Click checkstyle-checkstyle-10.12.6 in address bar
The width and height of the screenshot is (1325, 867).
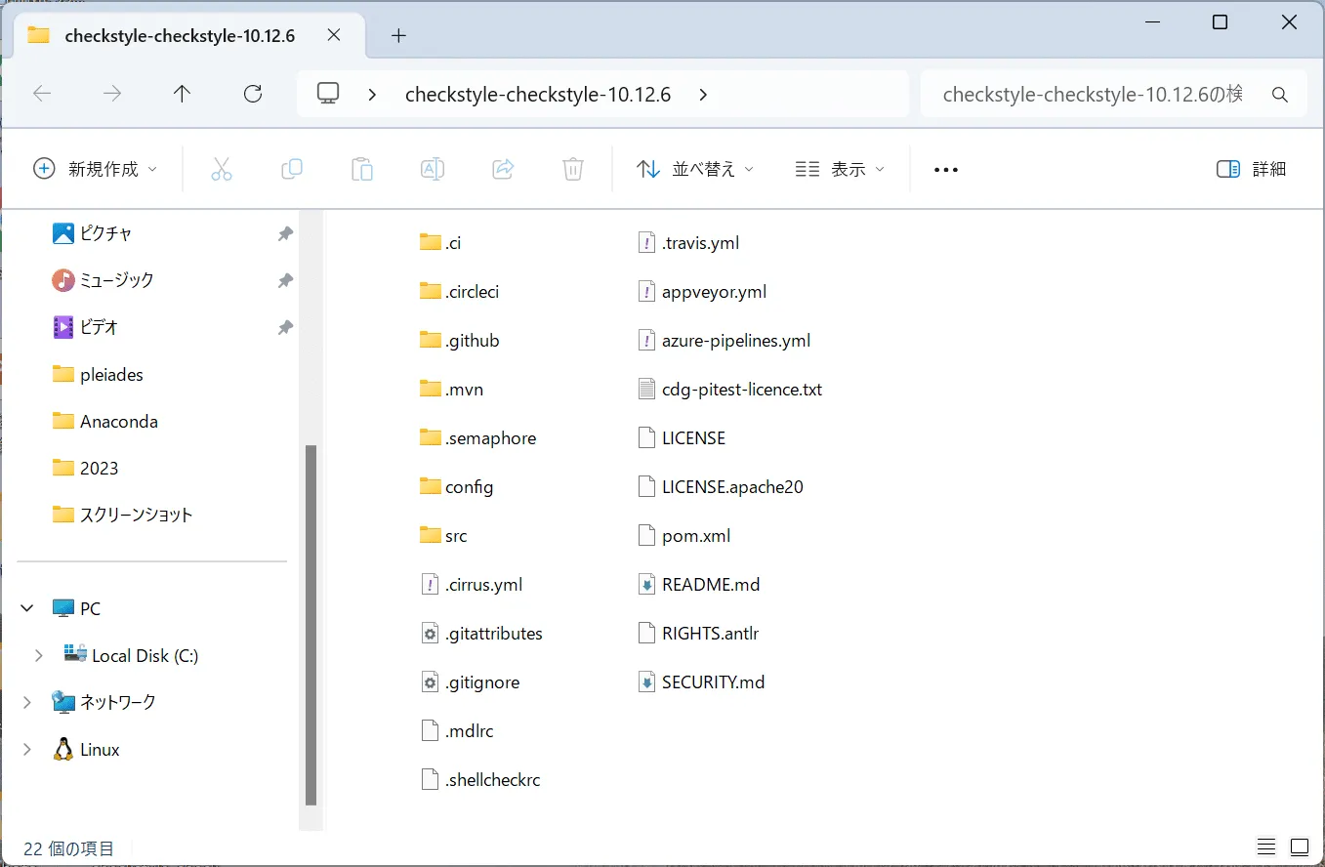pyautogui.click(x=538, y=95)
